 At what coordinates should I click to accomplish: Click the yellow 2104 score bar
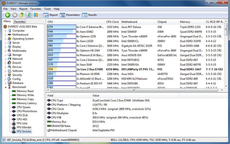click(62, 69)
